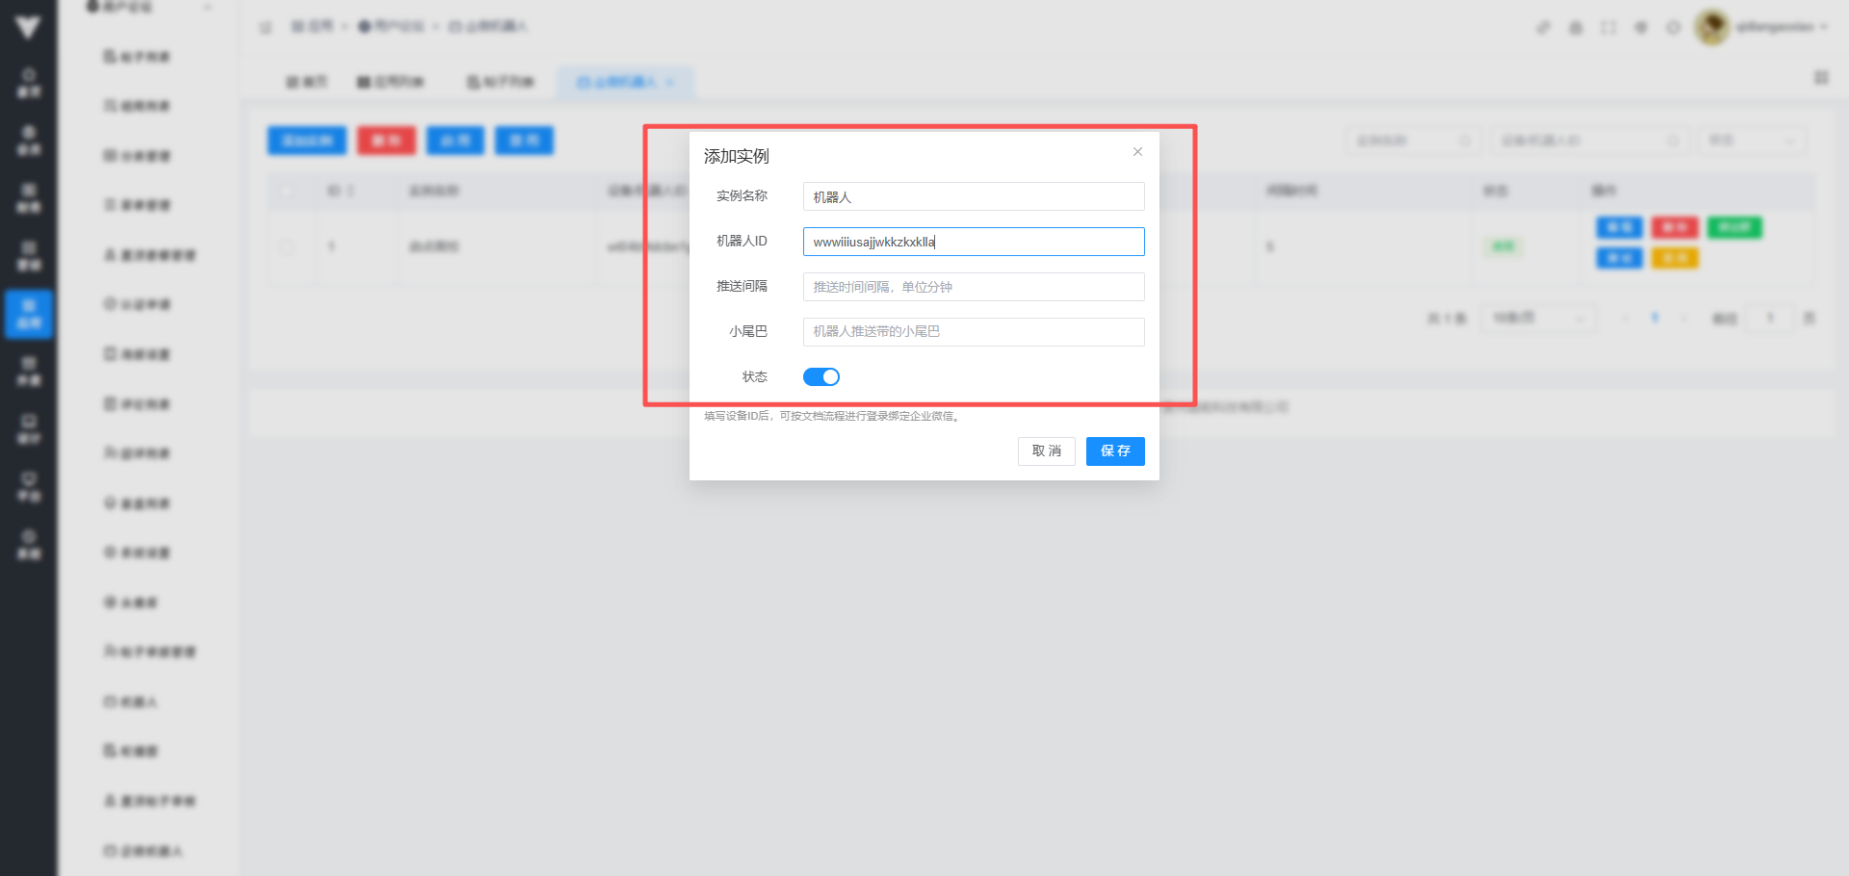Select the highlighted blue item in the dark sidebar
This screenshot has height=876, width=1849.
(x=29, y=313)
